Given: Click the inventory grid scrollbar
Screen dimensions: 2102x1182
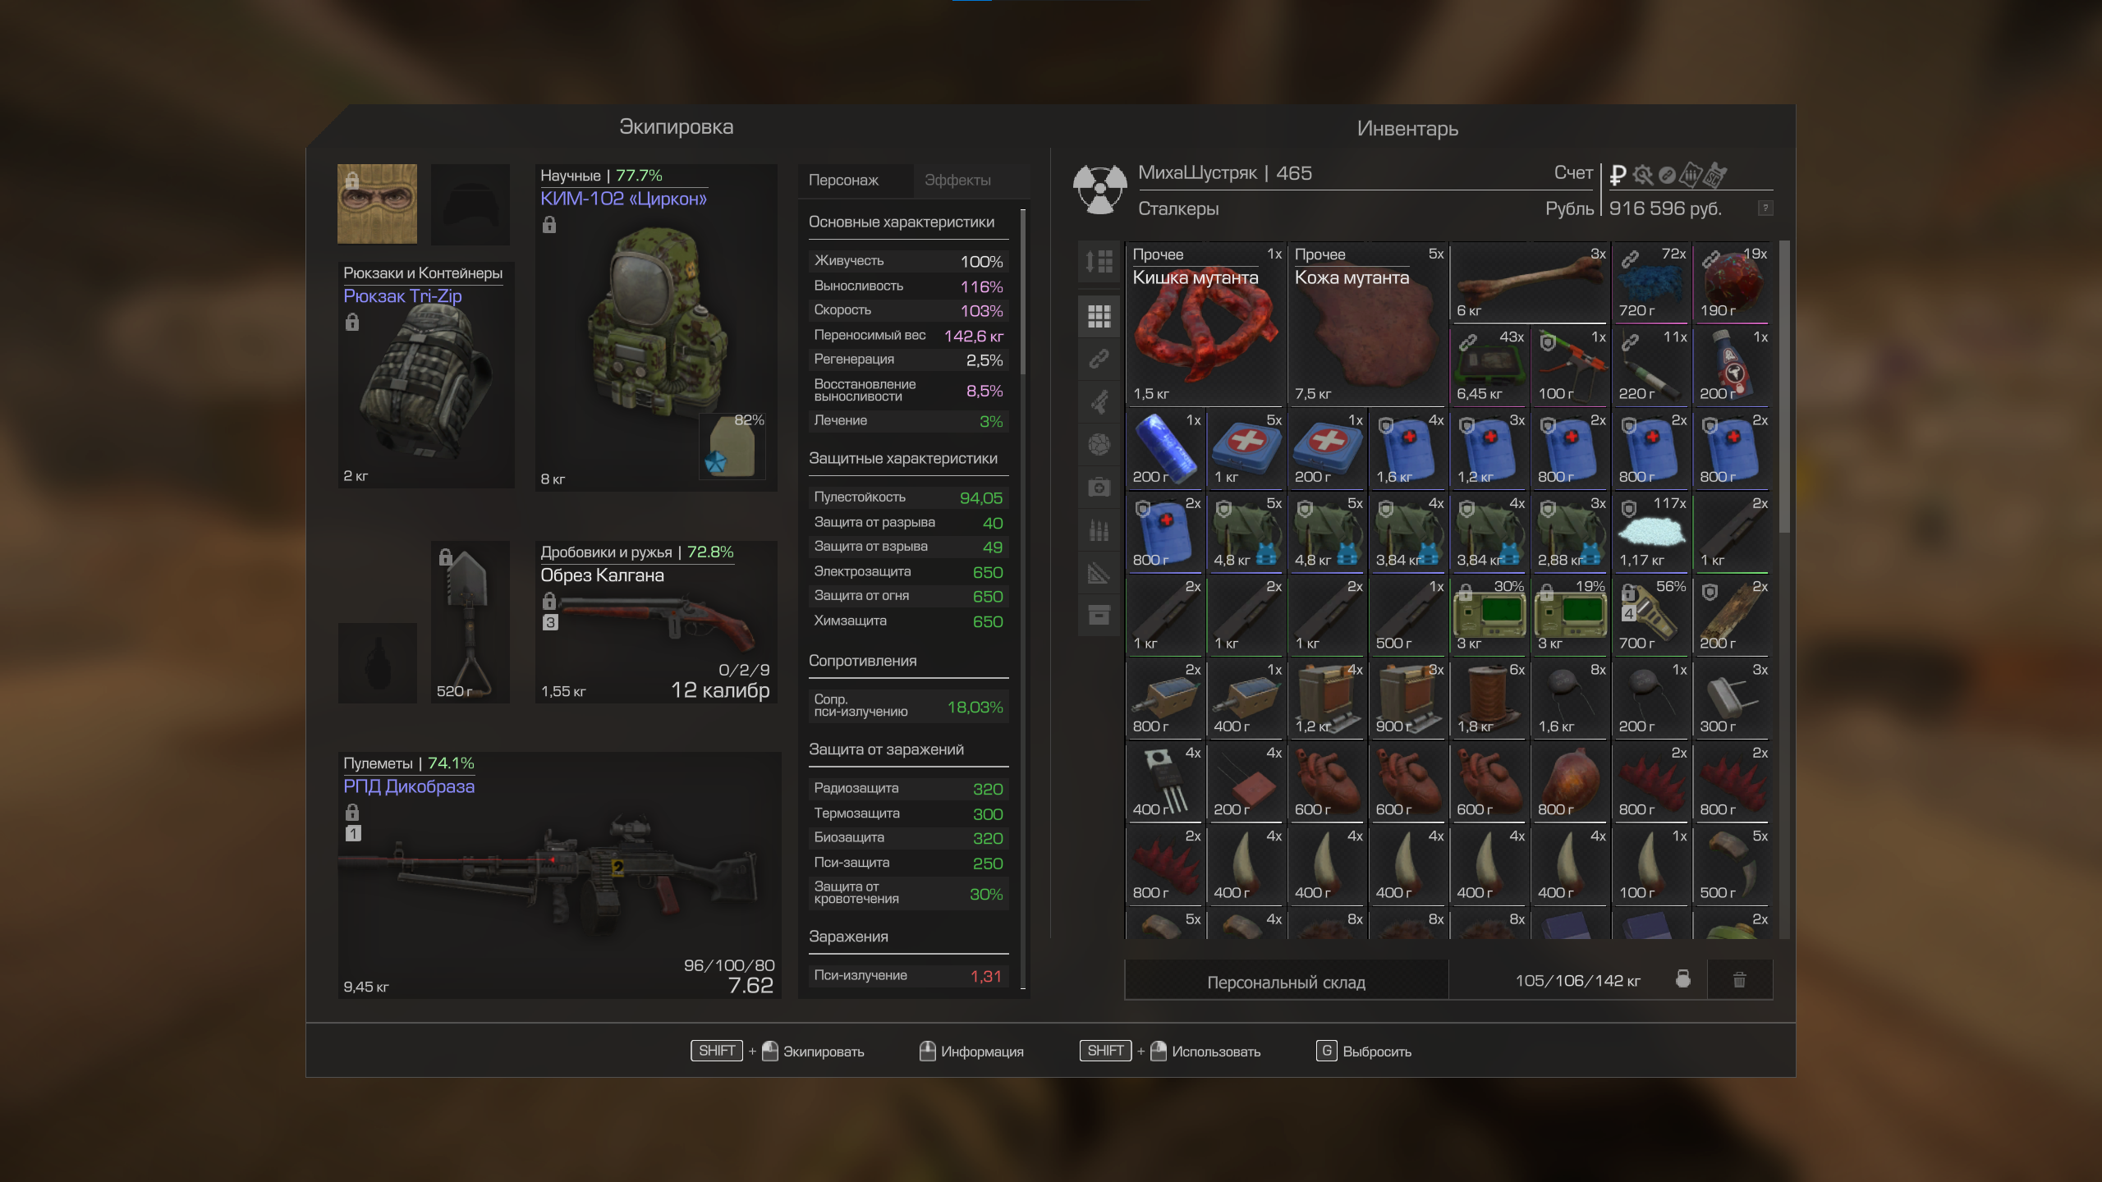Looking at the screenshot, I should click(x=1783, y=386).
